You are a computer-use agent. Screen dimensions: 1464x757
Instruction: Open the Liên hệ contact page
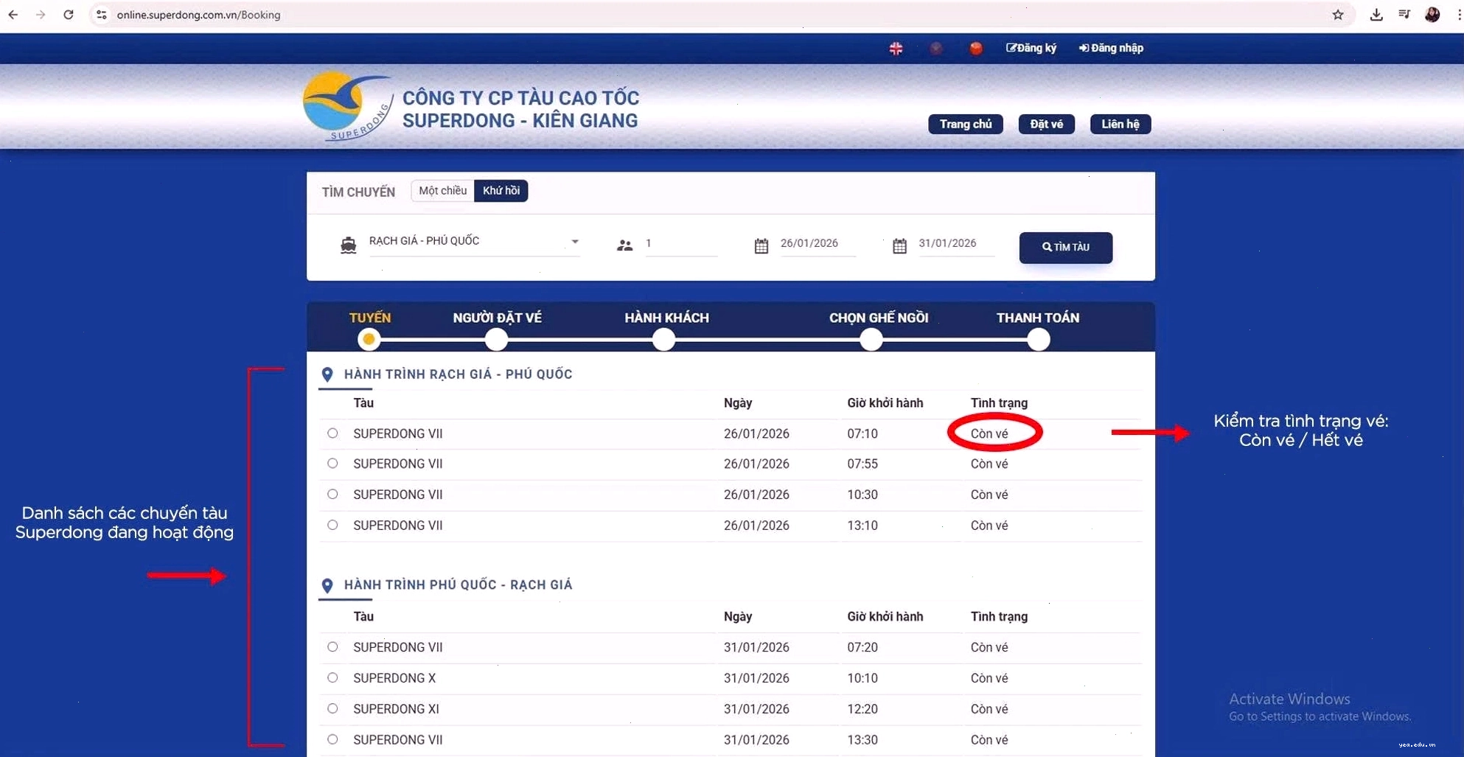[x=1120, y=124]
